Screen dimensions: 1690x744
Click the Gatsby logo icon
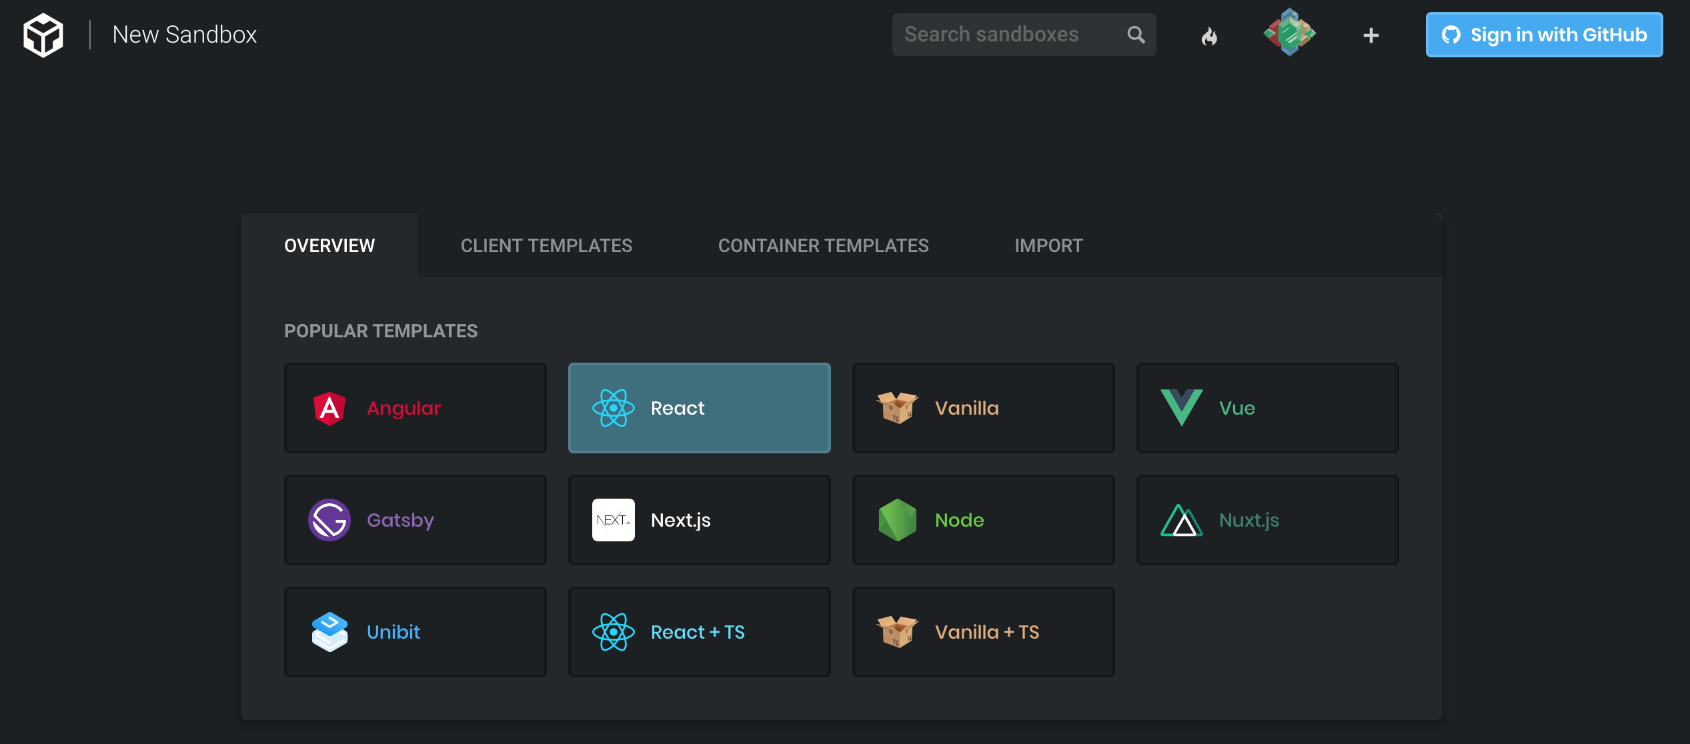coord(328,520)
